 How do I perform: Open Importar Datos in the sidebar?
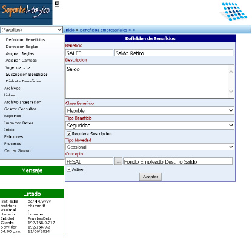[x=19, y=123]
